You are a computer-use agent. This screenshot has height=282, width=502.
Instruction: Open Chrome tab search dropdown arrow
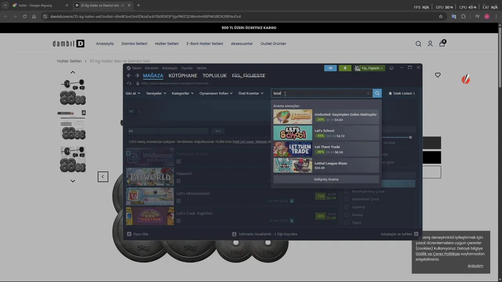pyautogui.click(x=5, y=5)
